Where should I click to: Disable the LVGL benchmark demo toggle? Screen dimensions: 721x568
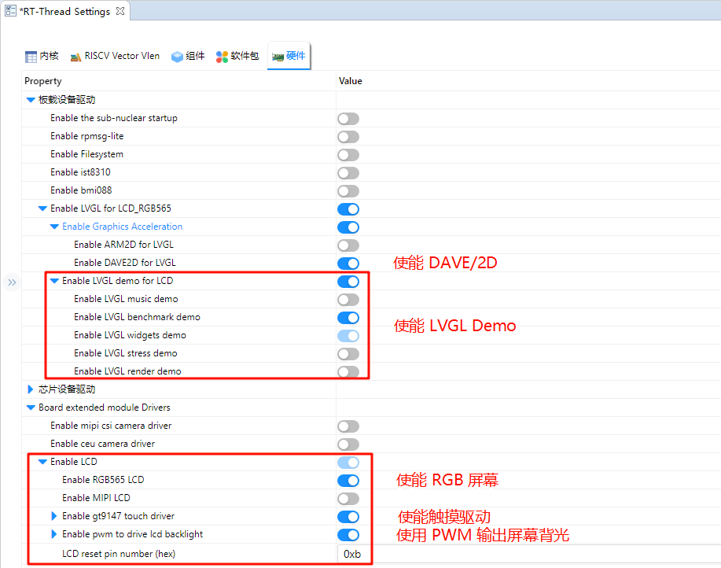pos(348,318)
